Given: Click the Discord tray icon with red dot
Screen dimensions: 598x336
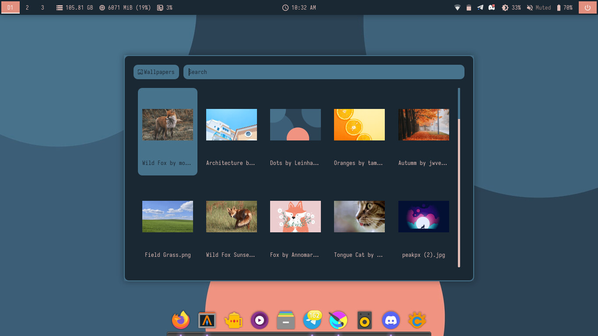Looking at the screenshot, I should 492,8.
